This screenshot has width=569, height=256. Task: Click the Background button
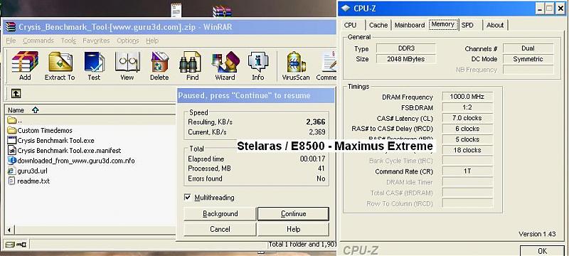tap(220, 214)
